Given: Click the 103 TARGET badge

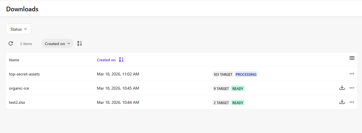Looking at the screenshot, I should click(223, 74).
